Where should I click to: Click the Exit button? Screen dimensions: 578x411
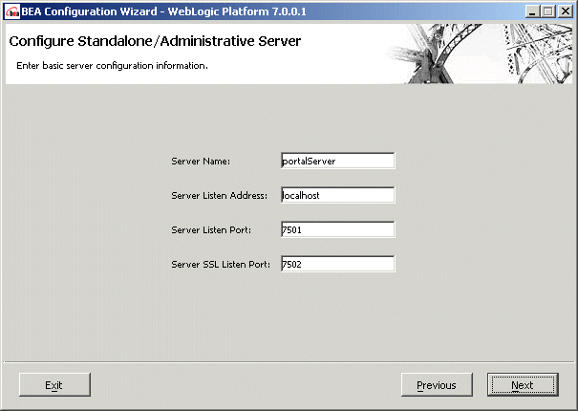pyautogui.click(x=54, y=385)
